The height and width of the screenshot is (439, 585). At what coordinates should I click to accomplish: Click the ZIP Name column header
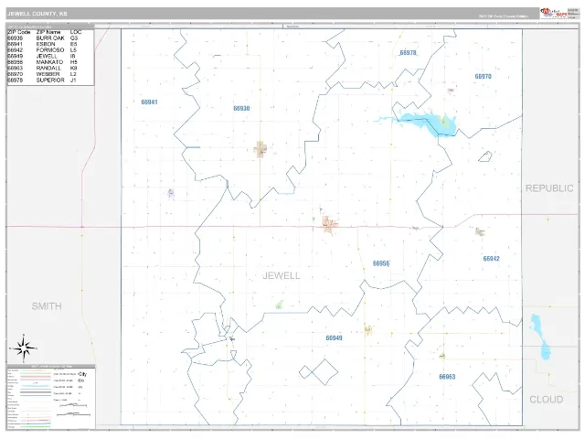click(x=48, y=32)
